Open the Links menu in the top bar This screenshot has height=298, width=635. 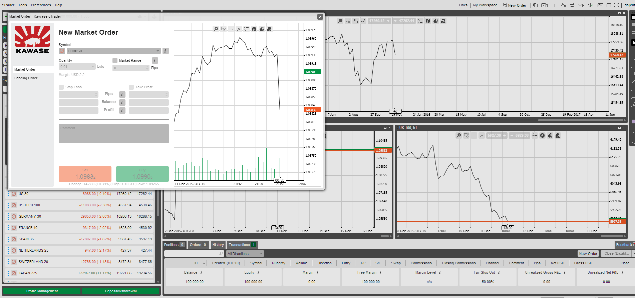pos(463,5)
